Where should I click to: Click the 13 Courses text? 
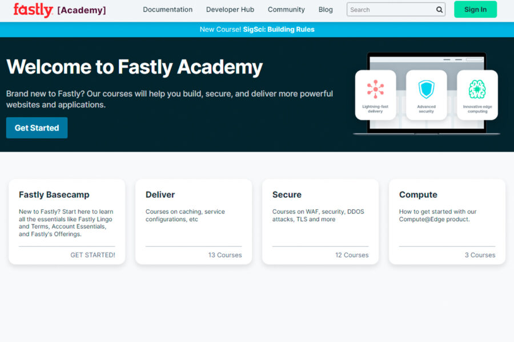pos(225,255)
